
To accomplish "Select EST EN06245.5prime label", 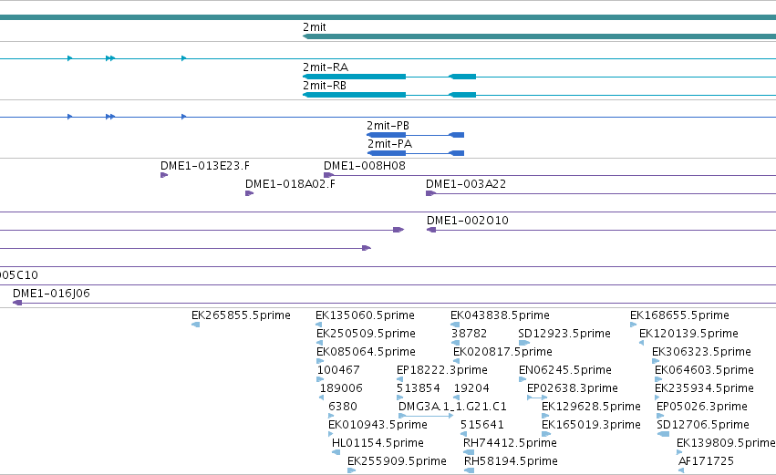I will 565,370.
